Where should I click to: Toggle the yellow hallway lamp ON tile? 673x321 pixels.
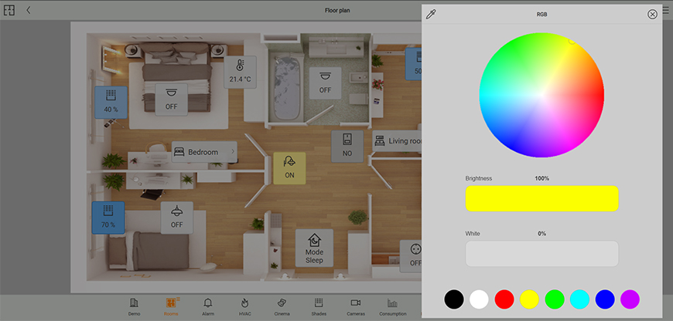[289, 167]
